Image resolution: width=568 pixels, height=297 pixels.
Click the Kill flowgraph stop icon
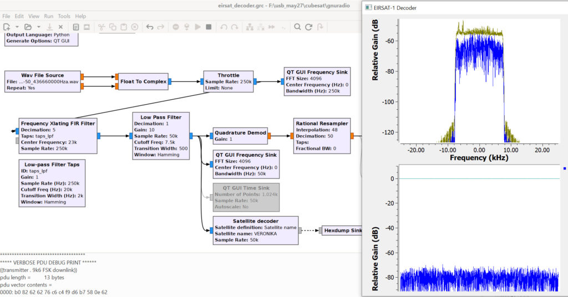click(x=209, y=27)
